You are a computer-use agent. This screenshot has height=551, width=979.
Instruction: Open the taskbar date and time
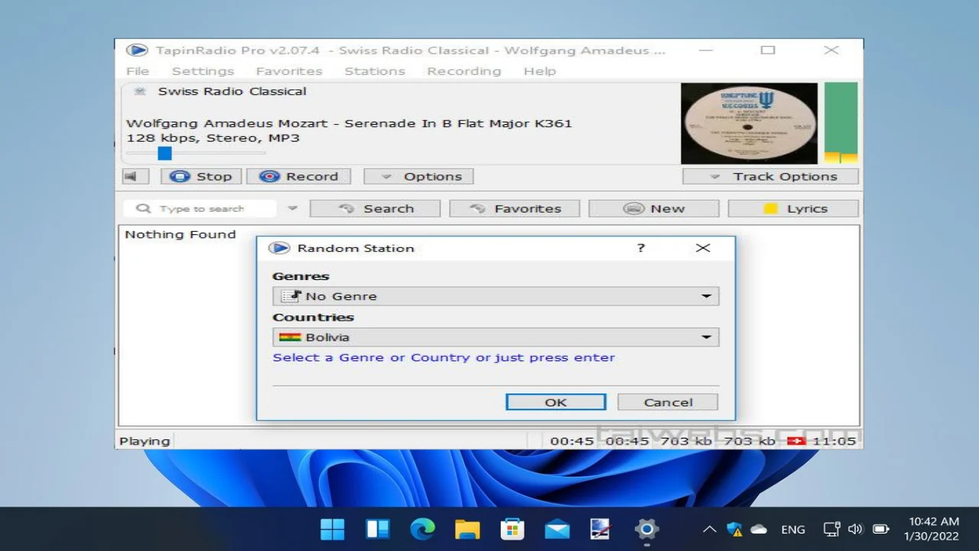point(932,529)
